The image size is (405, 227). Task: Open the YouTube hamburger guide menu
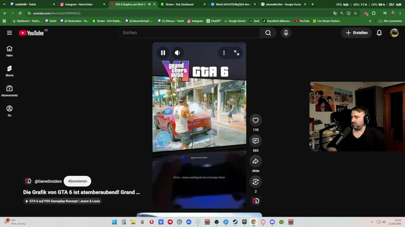tap(9, 33)
